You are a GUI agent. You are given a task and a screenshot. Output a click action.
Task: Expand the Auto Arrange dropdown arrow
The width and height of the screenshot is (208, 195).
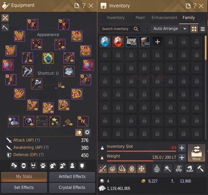[185, 29]
